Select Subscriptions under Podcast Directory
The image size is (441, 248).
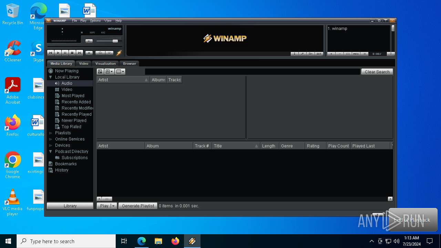(74, 158)
